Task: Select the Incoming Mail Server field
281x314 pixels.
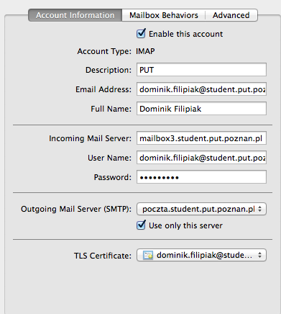Action: (x=201, y=138)
